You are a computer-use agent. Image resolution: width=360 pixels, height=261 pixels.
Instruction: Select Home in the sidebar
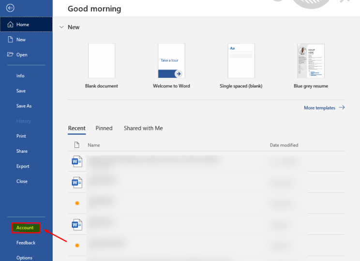click(x=26, y=24)
